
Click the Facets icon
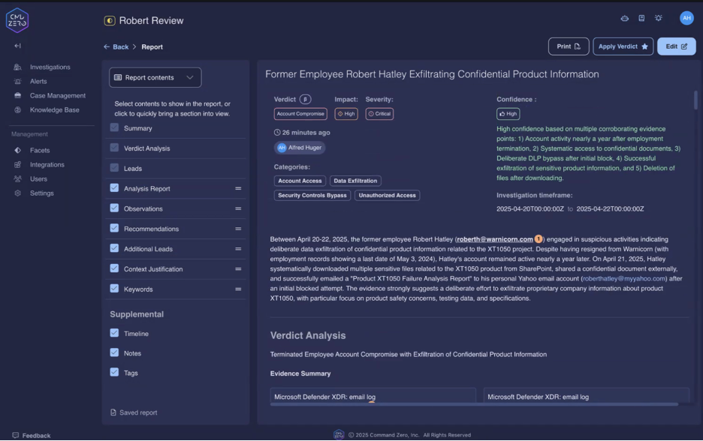coord(17,151)
